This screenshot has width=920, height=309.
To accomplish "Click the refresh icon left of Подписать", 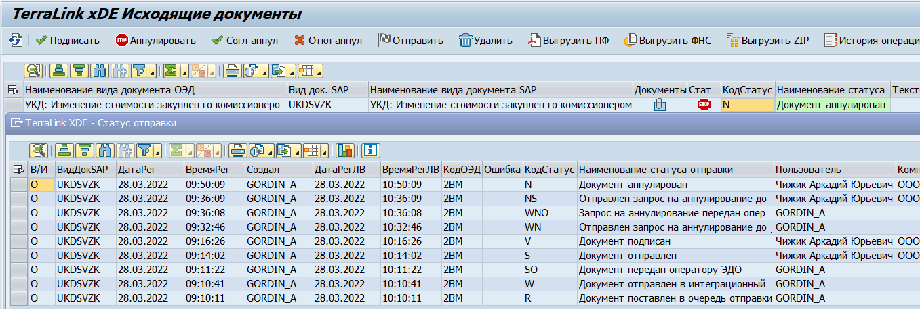I will pos(15,41).
